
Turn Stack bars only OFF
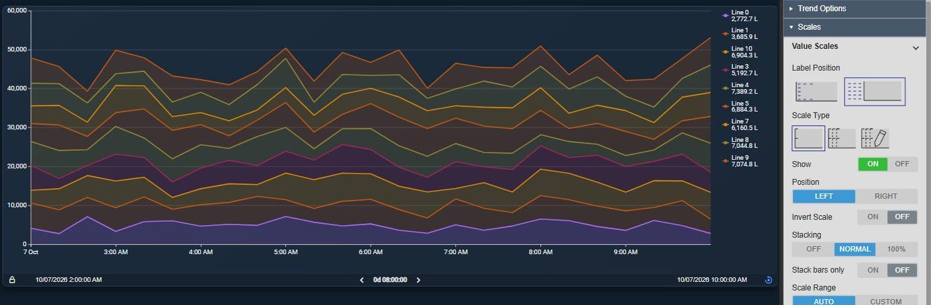902,270
